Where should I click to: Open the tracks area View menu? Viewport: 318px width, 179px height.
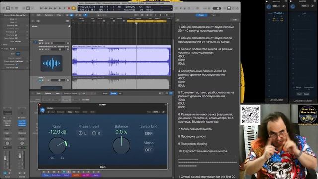(60, 15)
